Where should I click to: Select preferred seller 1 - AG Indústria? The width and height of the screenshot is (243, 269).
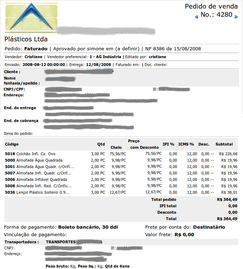(106, 57)
